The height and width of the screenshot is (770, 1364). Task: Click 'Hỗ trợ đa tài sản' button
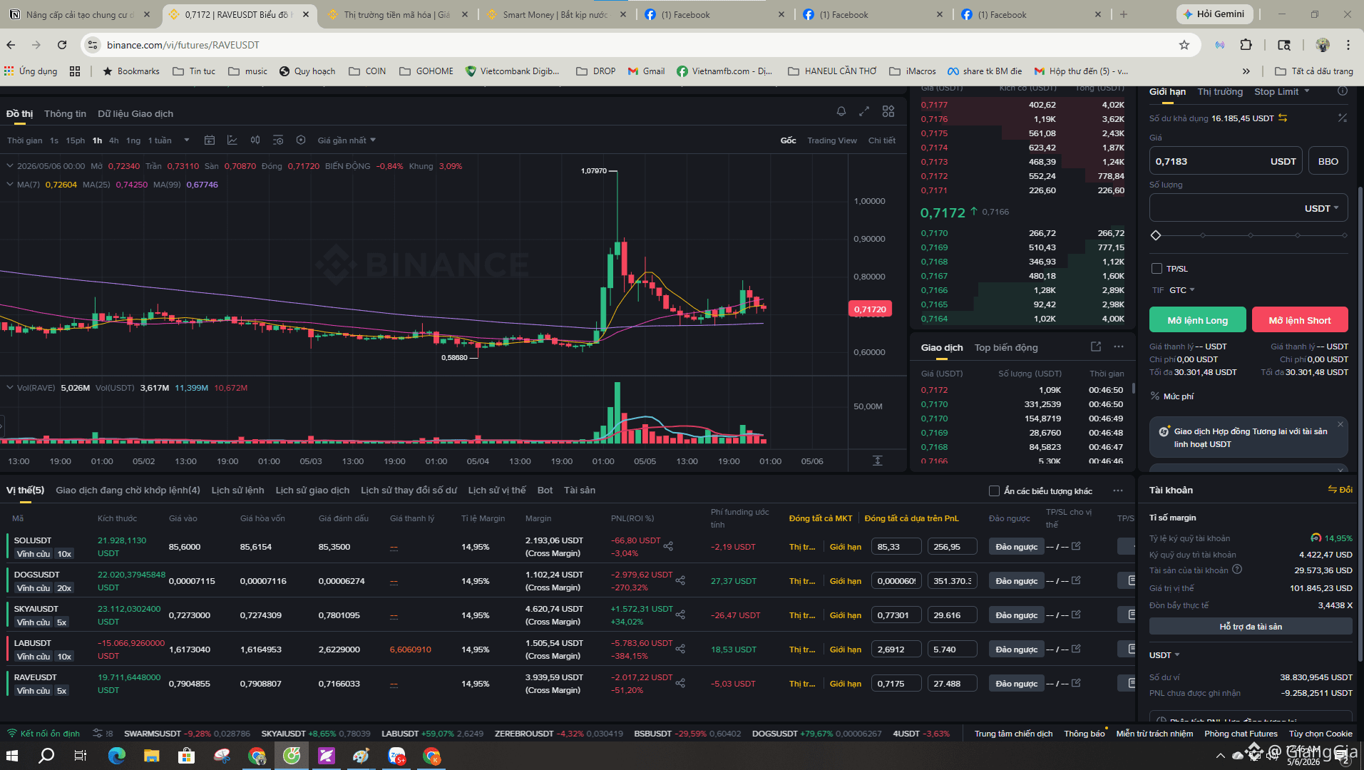click(x=1251, y=627)
